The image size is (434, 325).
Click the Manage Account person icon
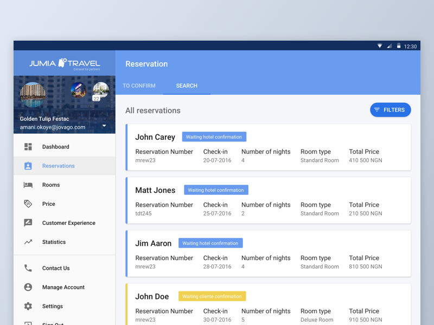pos(28,287)
